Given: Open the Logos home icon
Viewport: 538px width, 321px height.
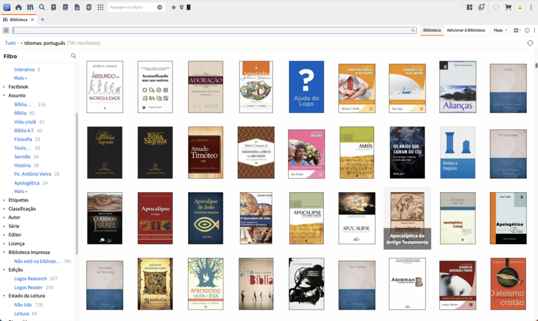Looking at the screenshot, I should coord(19,7).
